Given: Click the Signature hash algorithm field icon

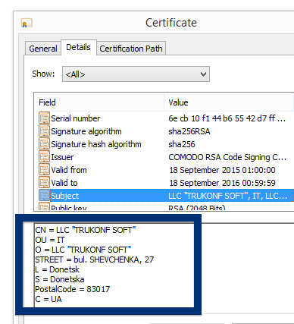Looking at the screenshot, I should [44, 144].
